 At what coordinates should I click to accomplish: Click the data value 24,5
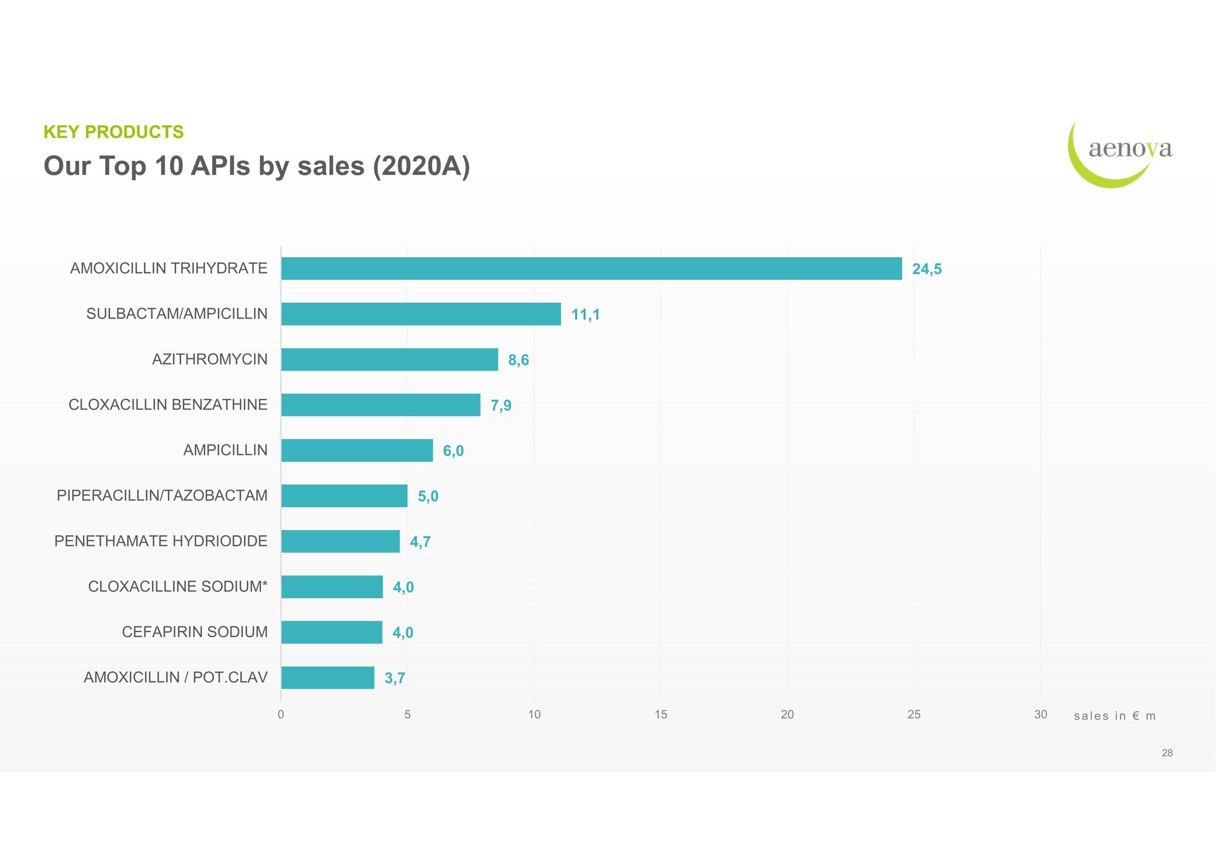[x=927, y=269]
